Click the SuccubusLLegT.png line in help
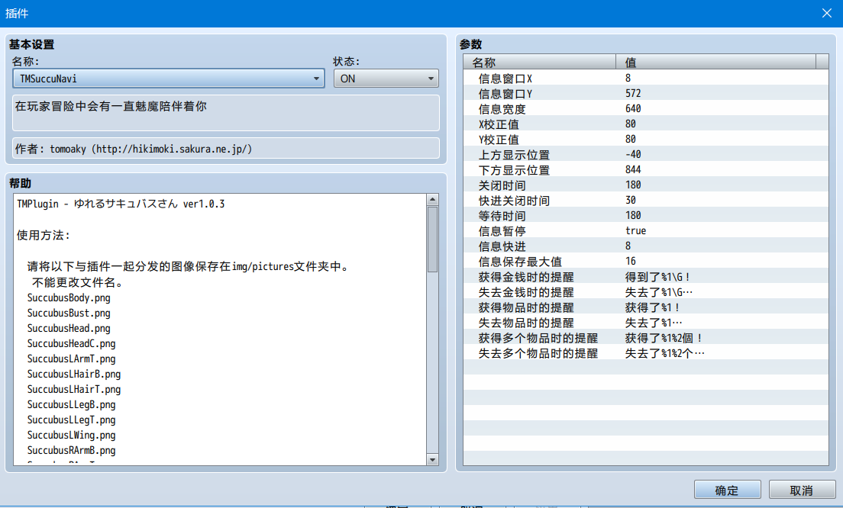This screenshot has height=508, width=843. click(x=72, y=420)
